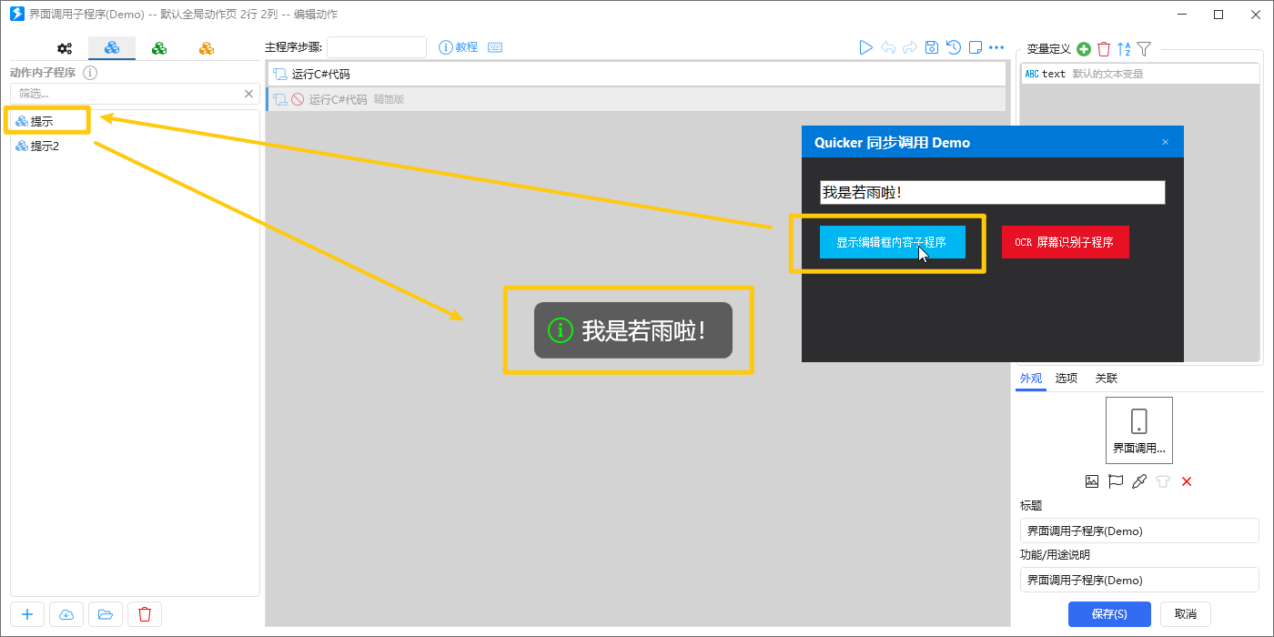Pick a color with the eyedropper icon

pyautogui.click(x=1139, y=481)
